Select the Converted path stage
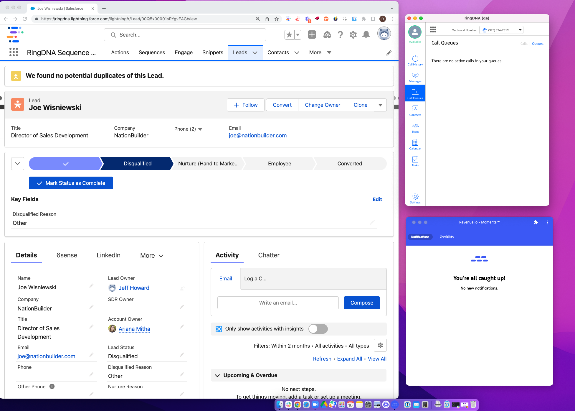This screenshot has width=575, height=411. coord(350,164)
